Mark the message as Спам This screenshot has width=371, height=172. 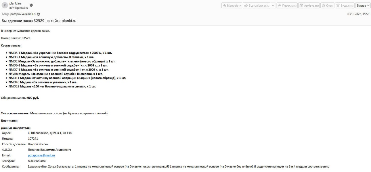[x=327, y=5]
